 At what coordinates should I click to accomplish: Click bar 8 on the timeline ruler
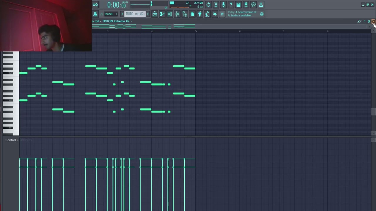point(328,31)
